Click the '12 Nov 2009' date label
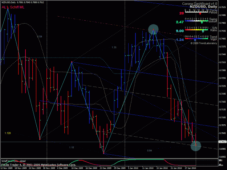Image resolution: width=227 pixels, height=170 pixels. tap(7, 168)
